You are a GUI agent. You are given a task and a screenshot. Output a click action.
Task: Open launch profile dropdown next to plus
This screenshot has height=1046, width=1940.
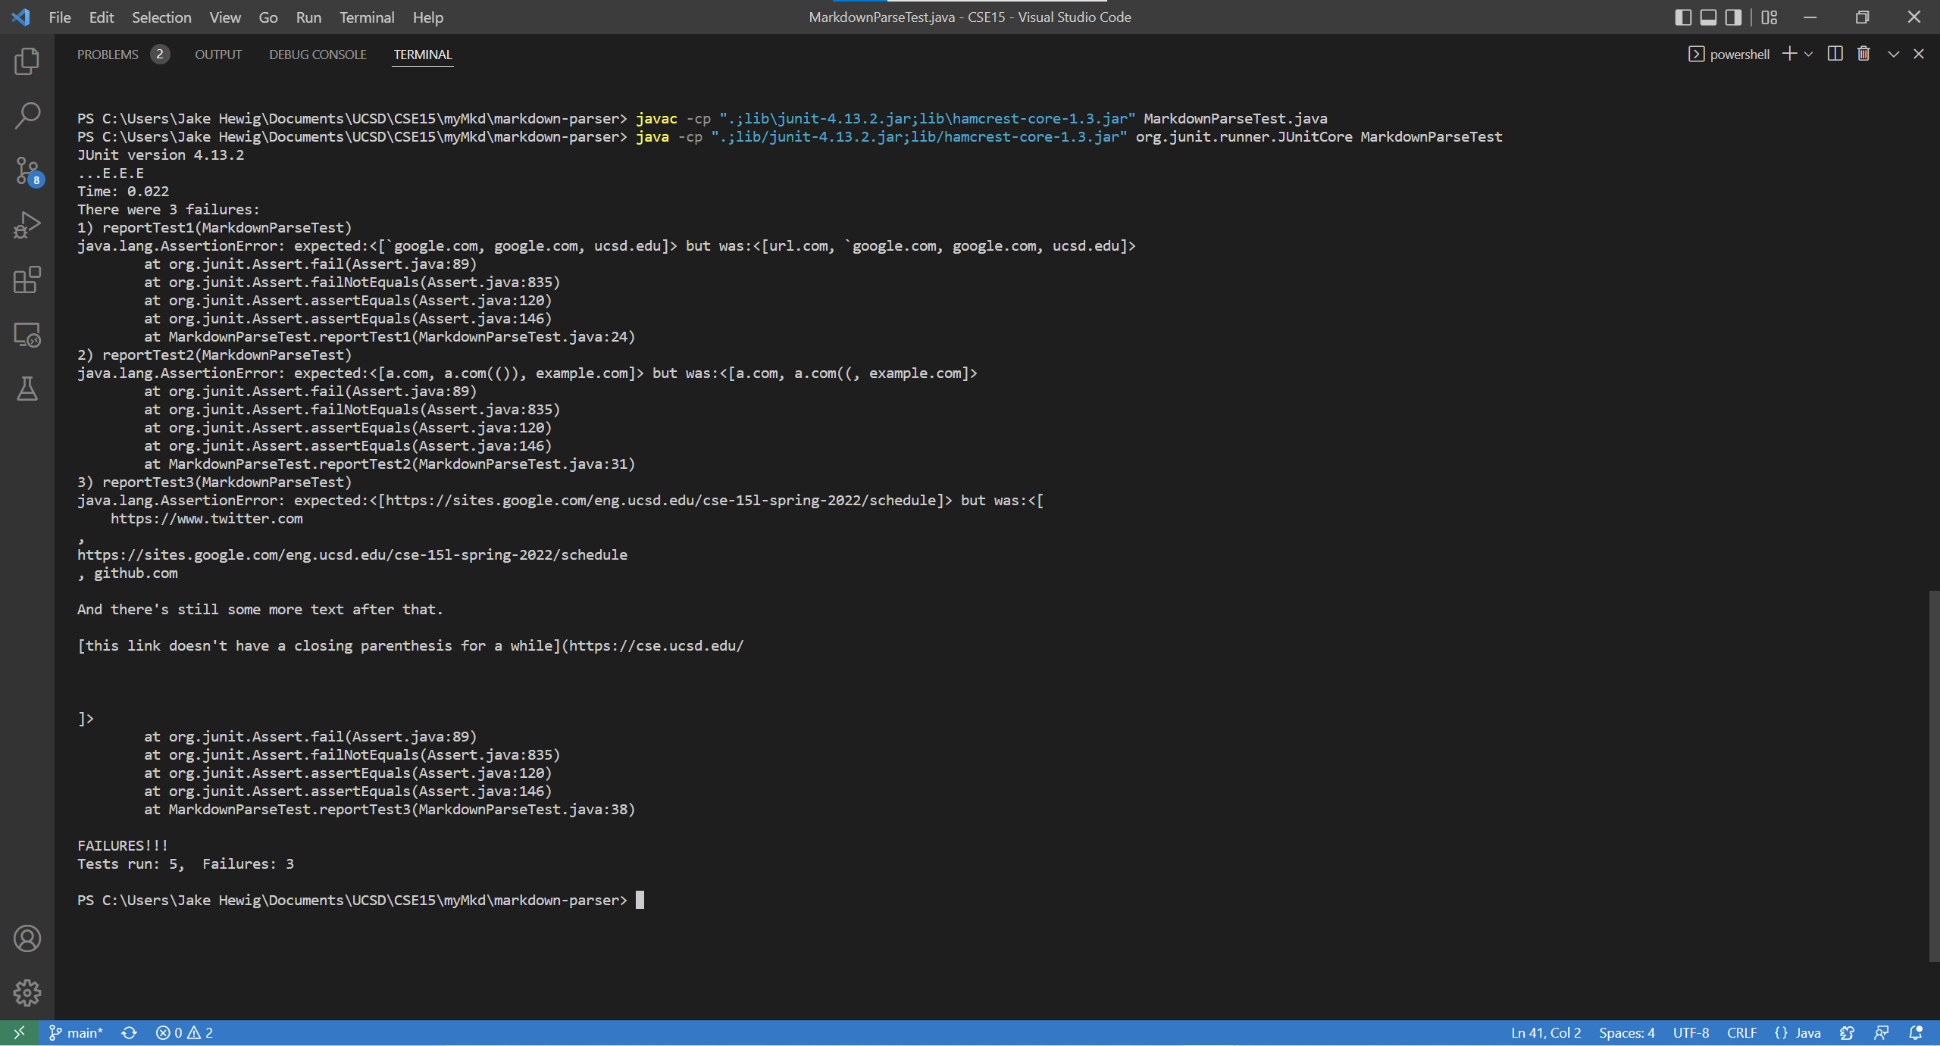pos(1809,54)
